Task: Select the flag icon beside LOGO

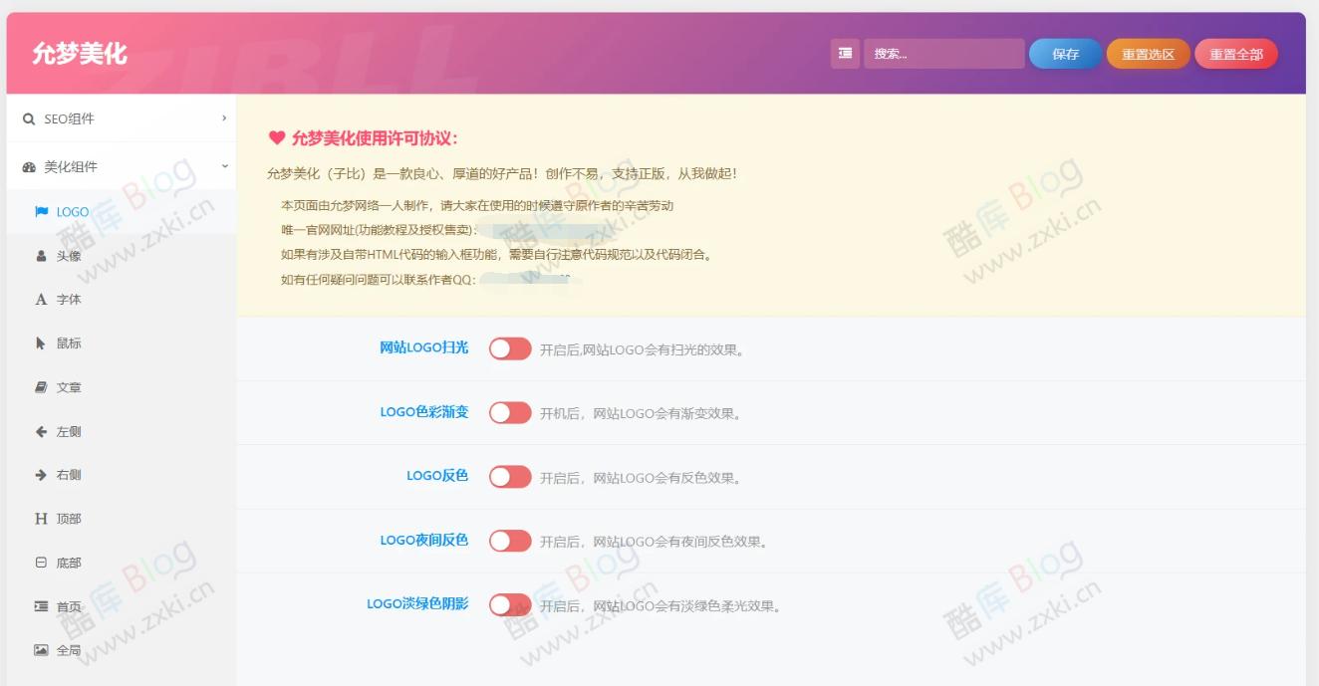Action: pos(39,211)
